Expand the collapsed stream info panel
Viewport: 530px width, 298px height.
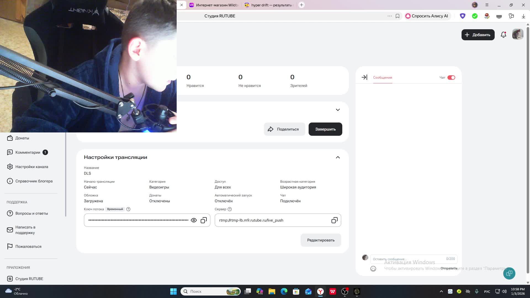(x=338, y=110)
